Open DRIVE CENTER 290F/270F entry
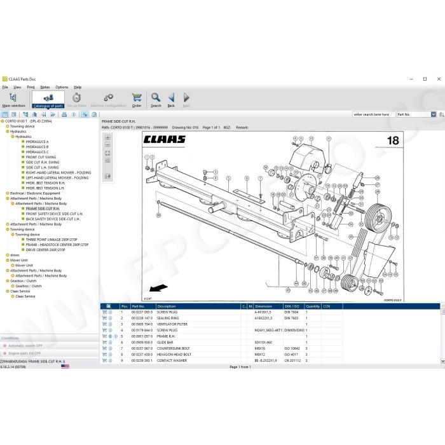Viewport: 445px width, 445px height. point(45,250)
